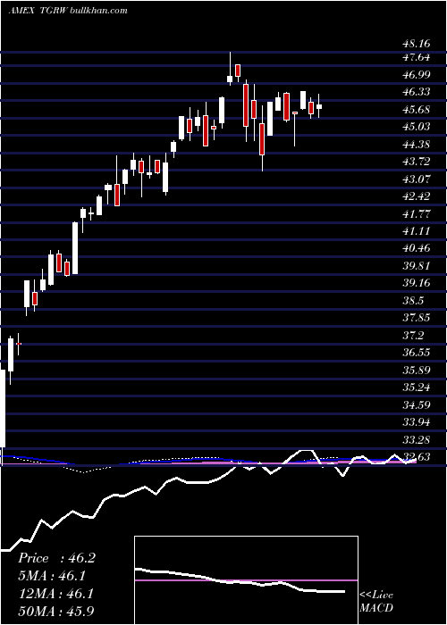Screen dimensions: 447x625
Task: Click the 38.5 price axis label
Action: tap(413, 301)
